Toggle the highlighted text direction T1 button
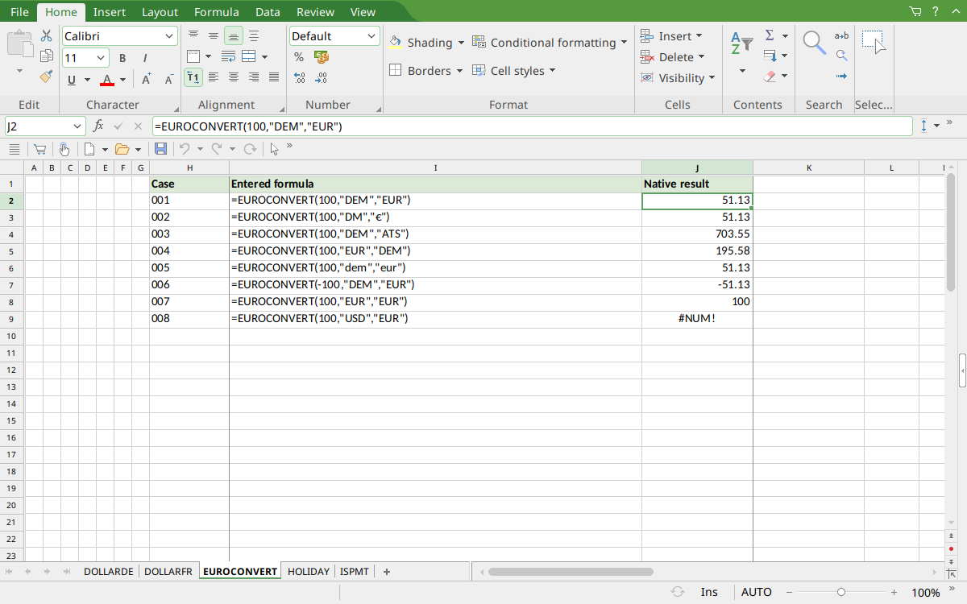The image size is (967, 604). pyautogui.click(x=193, y=77)
